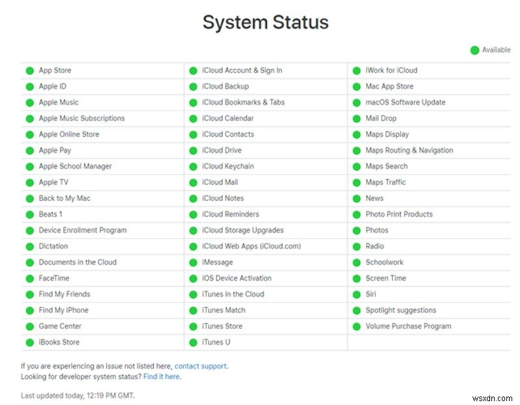The height and width of the screenshot is (405, 520).
Task: Click the System Status page title
Action: point(266,23)
